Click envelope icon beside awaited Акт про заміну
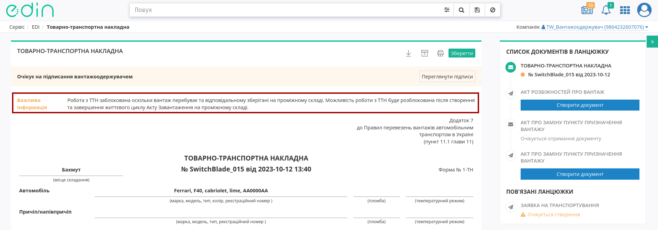The image size is (658, 230). pyautogui.click(x=511, y=124)
